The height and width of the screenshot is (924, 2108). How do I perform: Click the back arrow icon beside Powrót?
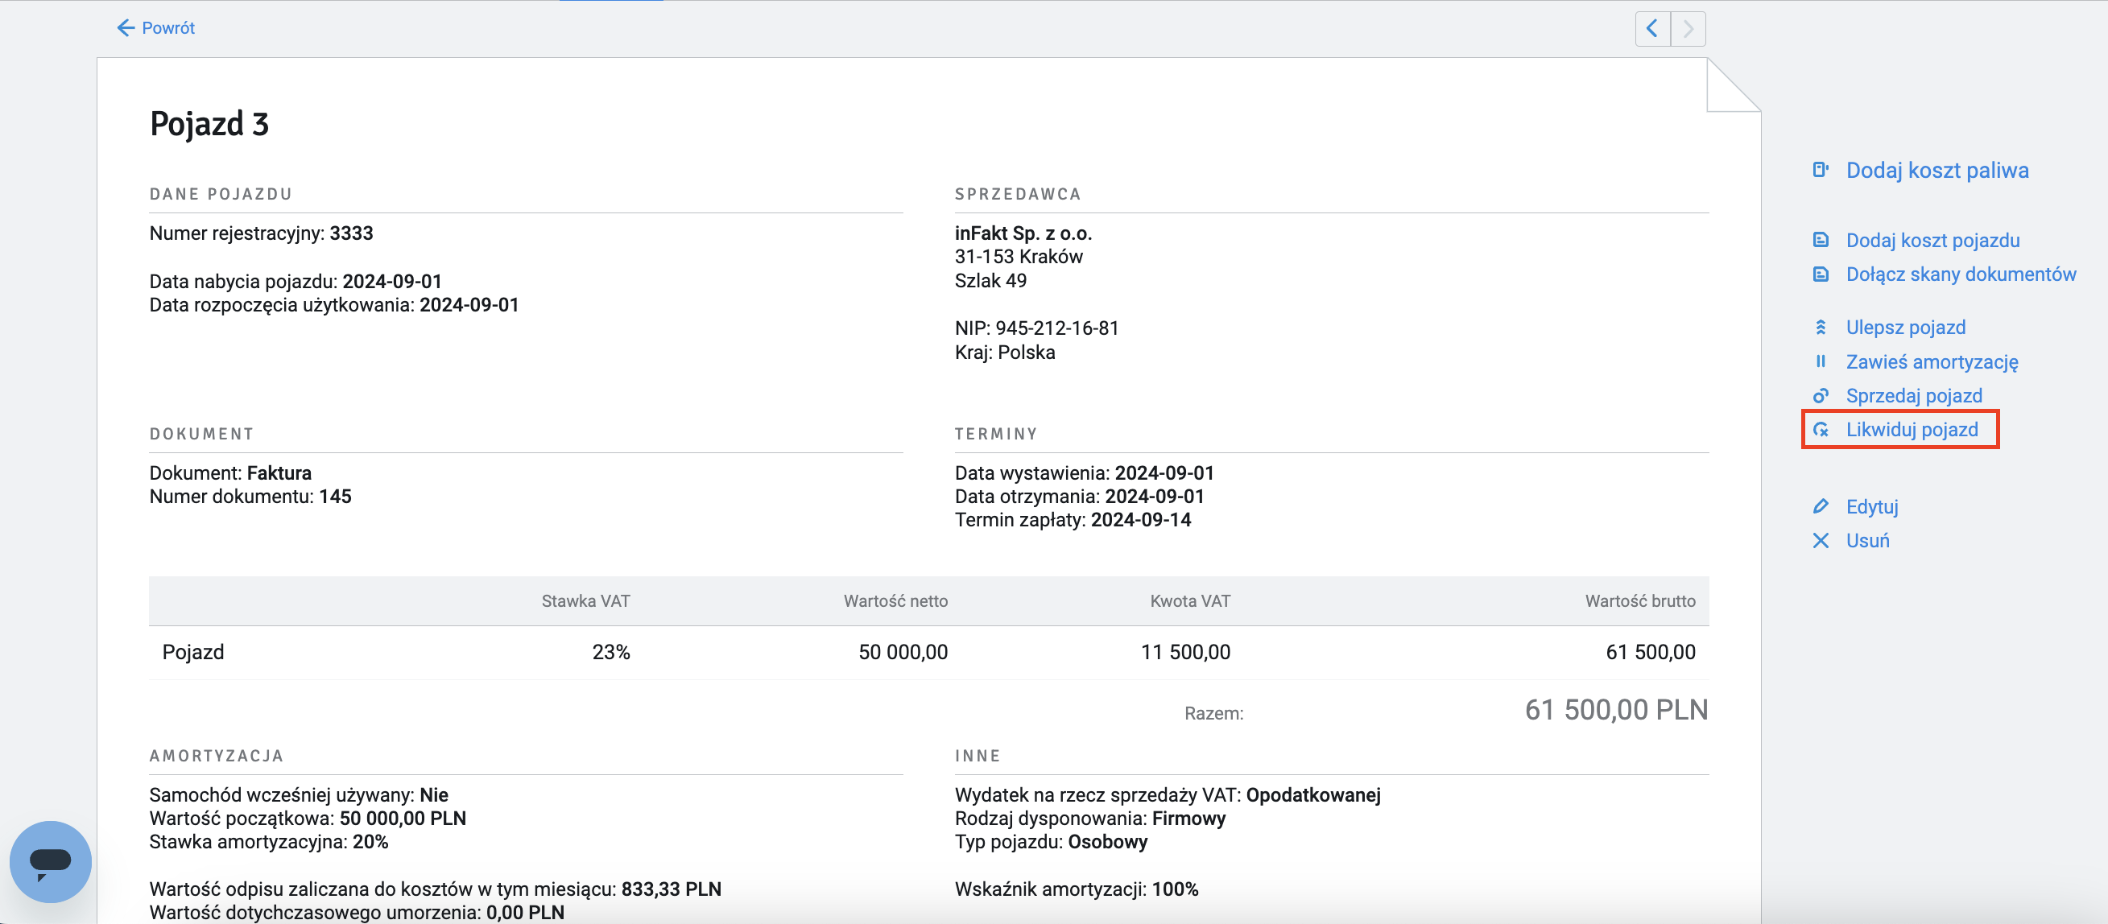click(x=125, y=28)
